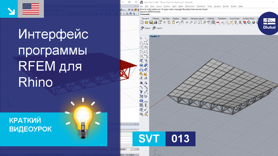
Task: Select the Boolean union spheres tool
Action: pos(146,65)
